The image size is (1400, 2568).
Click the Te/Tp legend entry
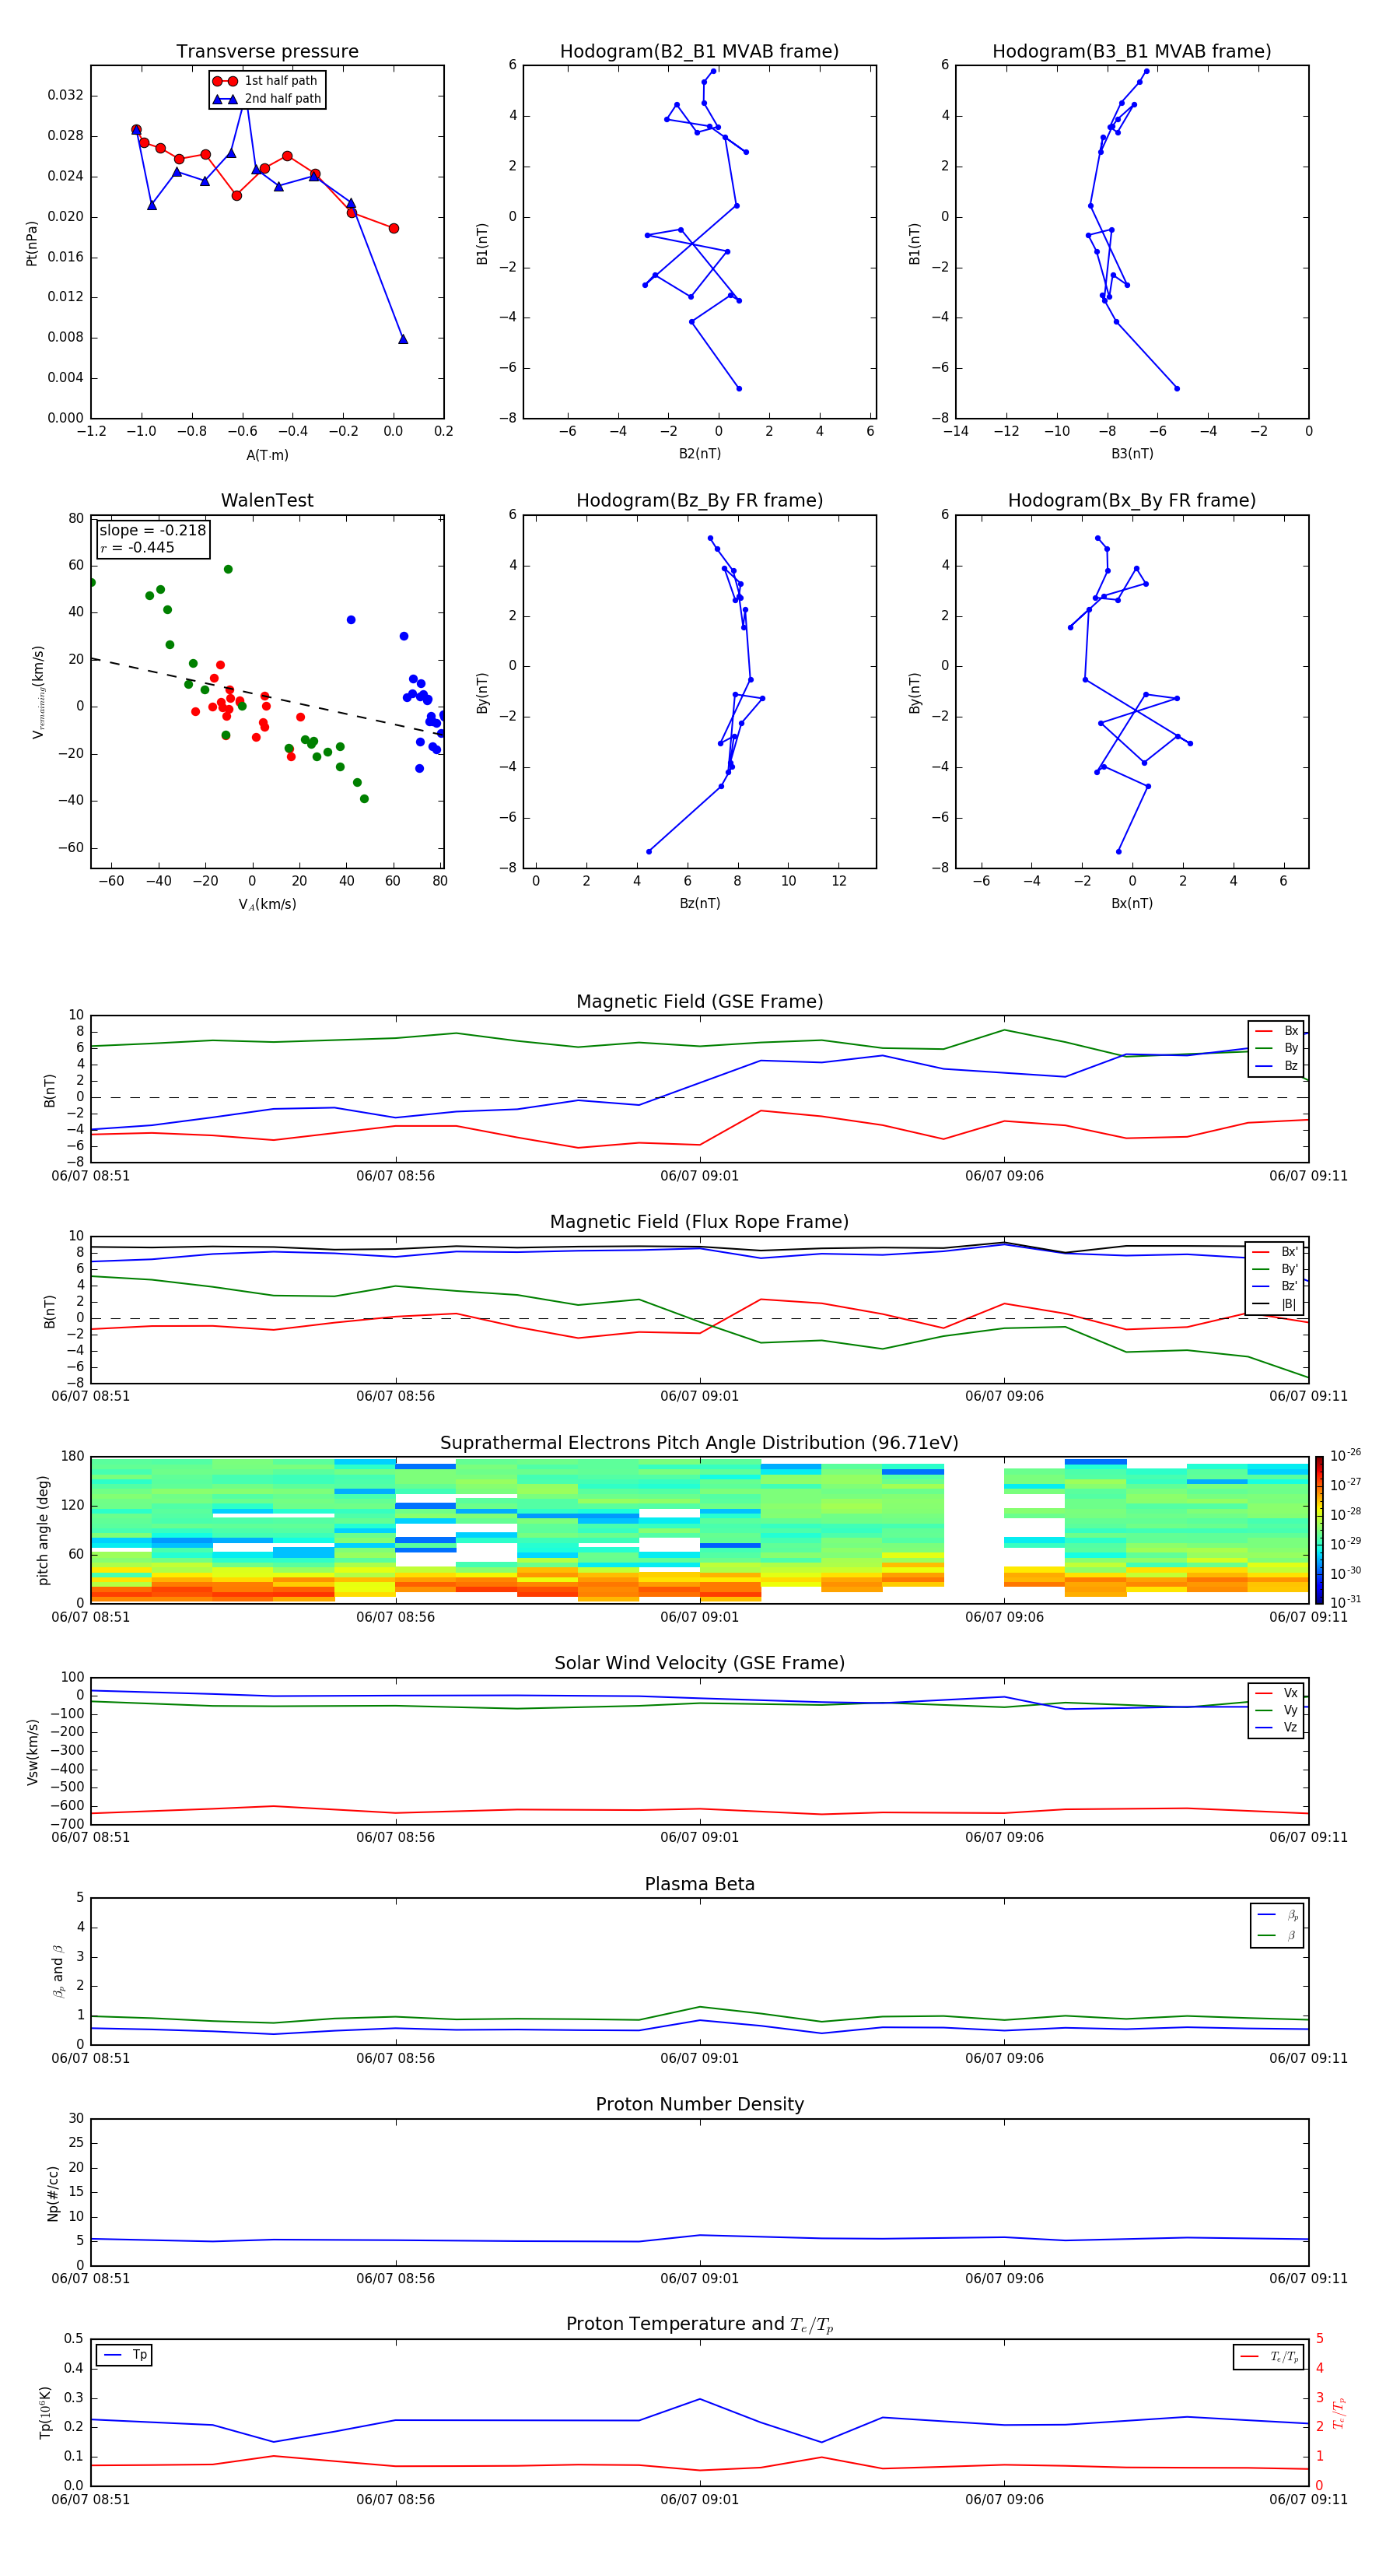point(1269,2358)
